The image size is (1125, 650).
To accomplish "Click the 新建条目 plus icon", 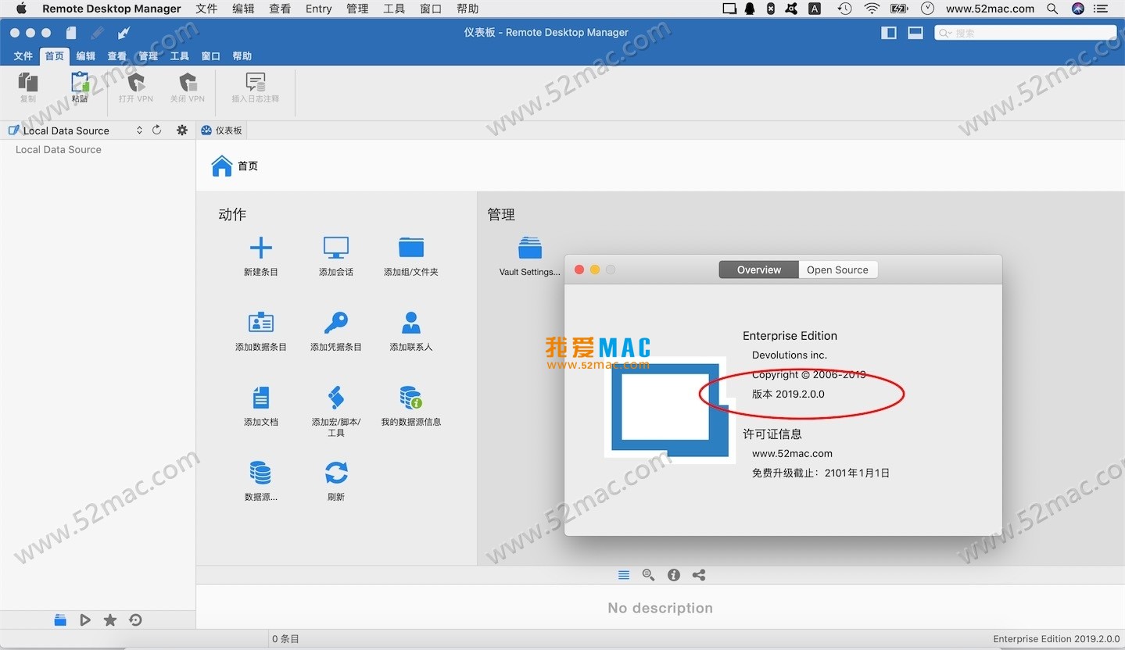I will coord(260,248).
